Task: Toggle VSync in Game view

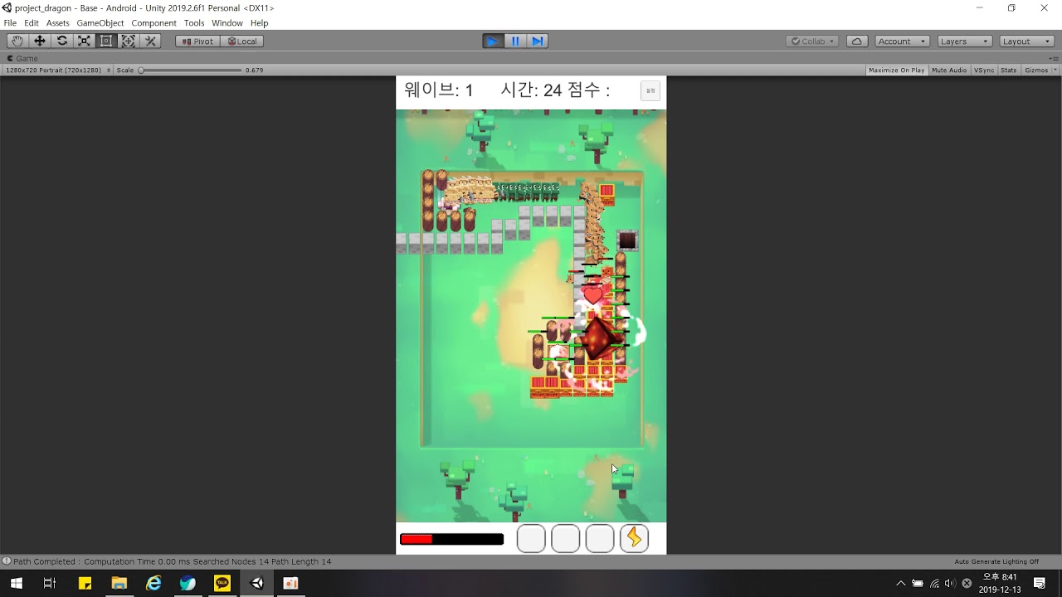Action: 984,70
